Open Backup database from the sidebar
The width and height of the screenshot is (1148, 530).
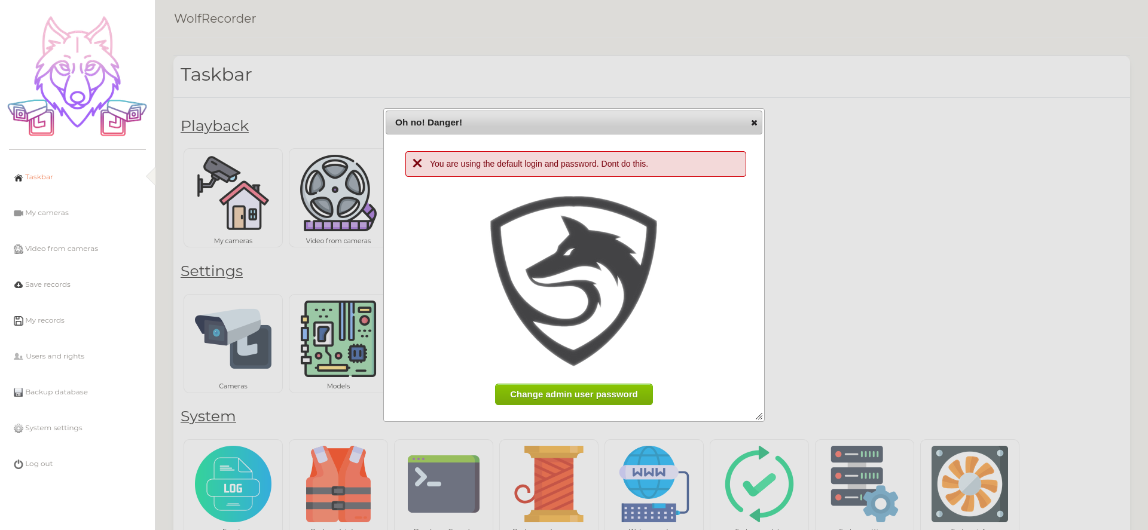point(56,393)
